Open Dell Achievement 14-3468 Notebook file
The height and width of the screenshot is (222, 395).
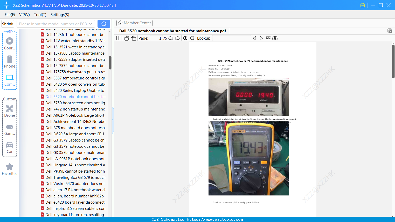point(73,122)
